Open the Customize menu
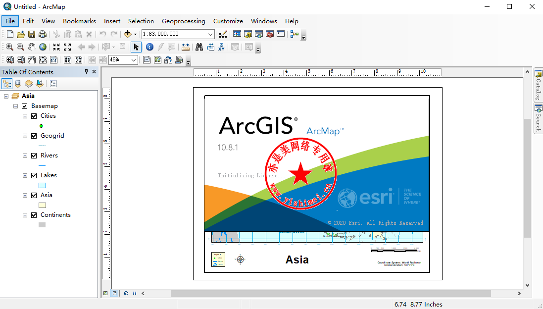The image size is (543, 309). point(228,21)
